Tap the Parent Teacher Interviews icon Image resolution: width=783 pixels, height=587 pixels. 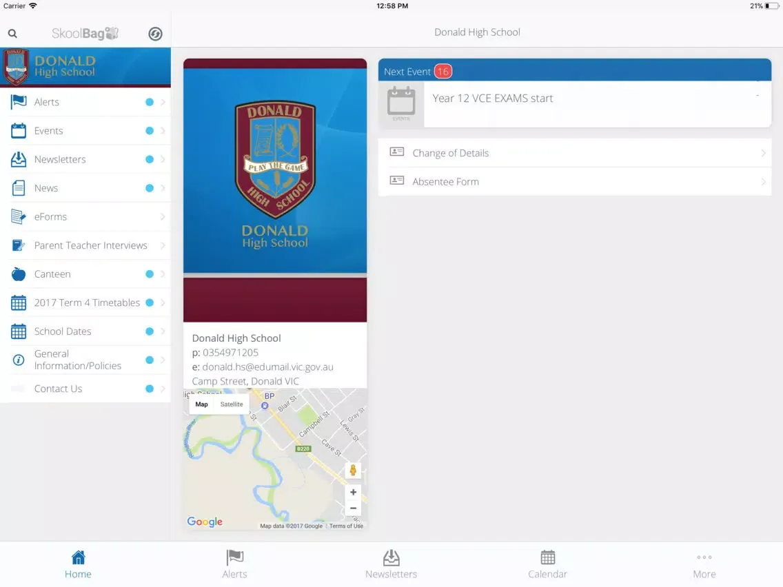click(19, 245)
